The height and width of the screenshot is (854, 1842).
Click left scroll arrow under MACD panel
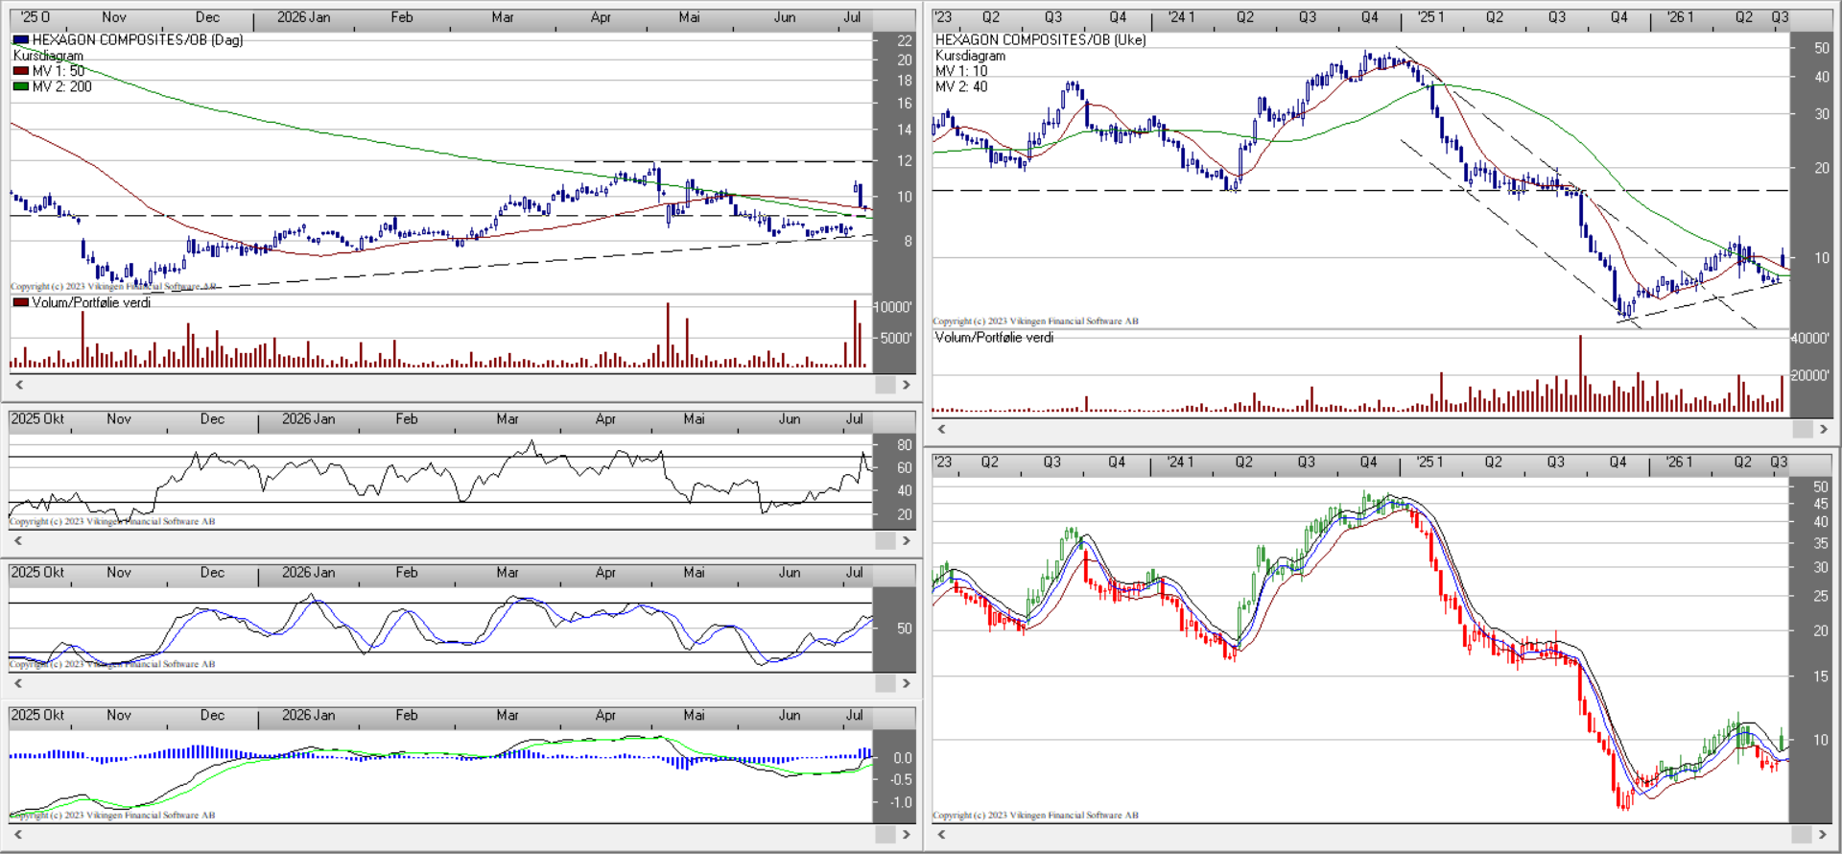click(x=18, y=835)
